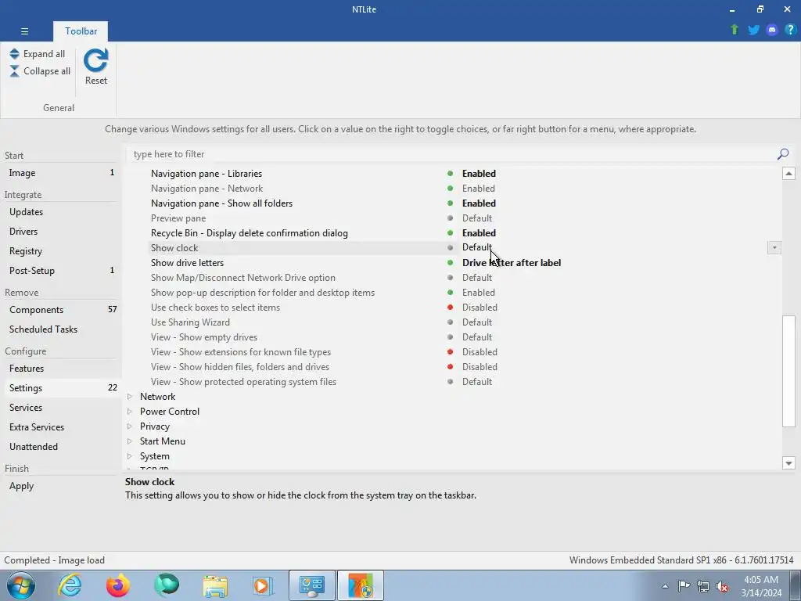The image size is (801, 601).
Task: Click the muted volume tray icon
Action: pyautogui.click(x=722, y=586)
